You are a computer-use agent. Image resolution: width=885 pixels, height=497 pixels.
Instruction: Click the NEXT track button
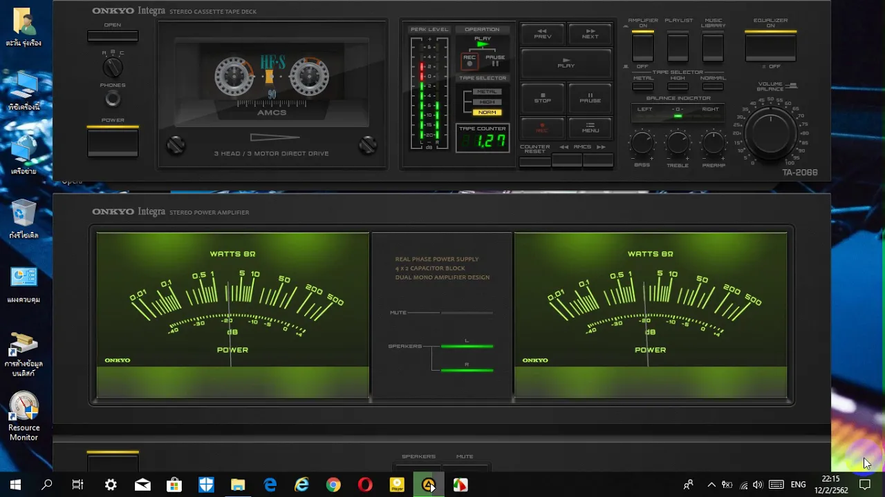point(590,34)
